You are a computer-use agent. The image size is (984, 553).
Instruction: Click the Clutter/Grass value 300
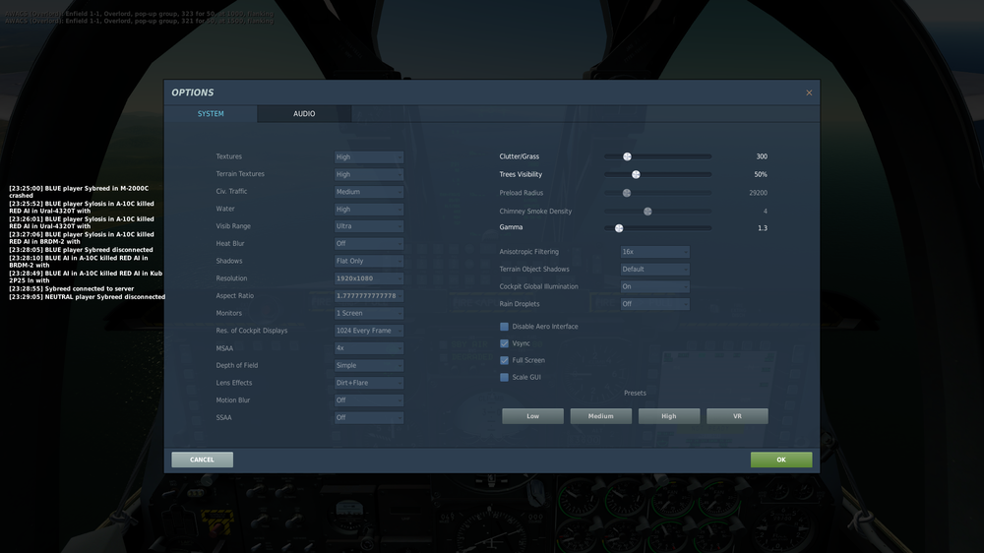point(762,156)
